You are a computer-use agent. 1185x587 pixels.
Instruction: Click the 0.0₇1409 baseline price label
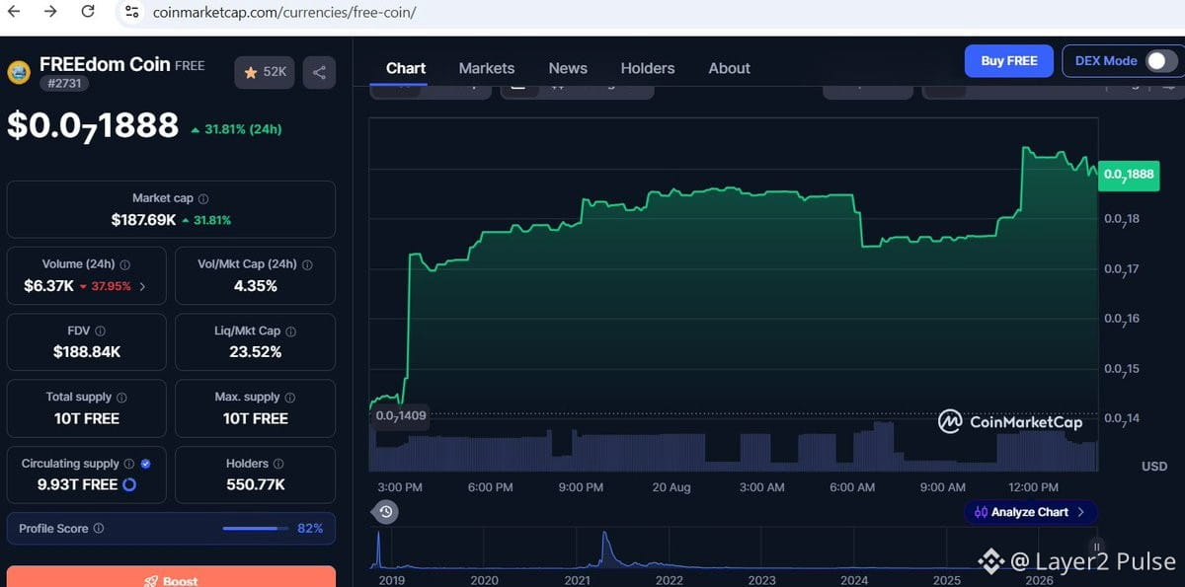401,415
